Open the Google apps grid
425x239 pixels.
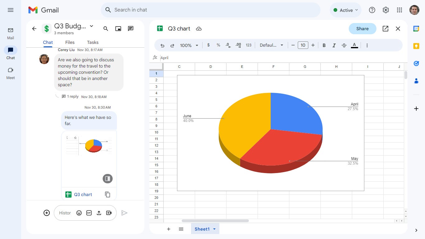399,10
